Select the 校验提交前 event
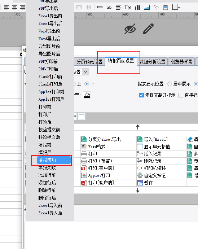This screenshot has width=198, height=249. (x=49, y=130)
